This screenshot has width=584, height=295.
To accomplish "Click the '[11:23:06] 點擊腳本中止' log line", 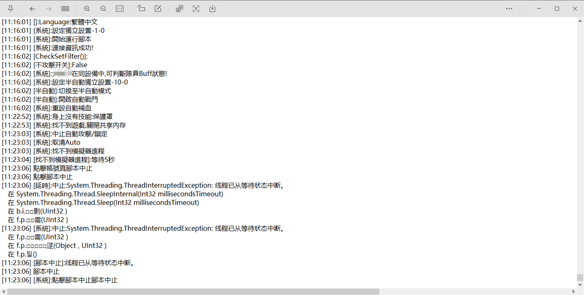I will (37, 177).
